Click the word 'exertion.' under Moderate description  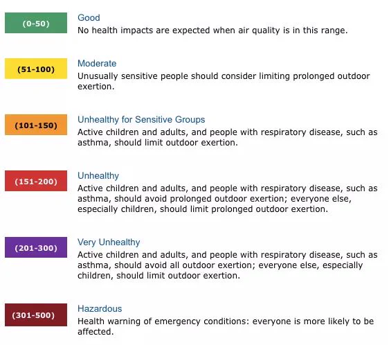click(x=96, y=87)
